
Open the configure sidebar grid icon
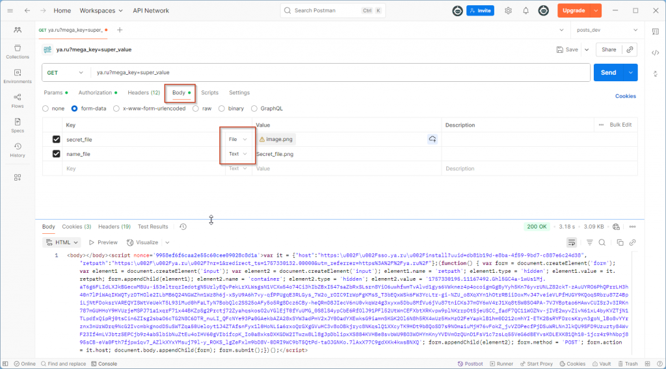18,177
